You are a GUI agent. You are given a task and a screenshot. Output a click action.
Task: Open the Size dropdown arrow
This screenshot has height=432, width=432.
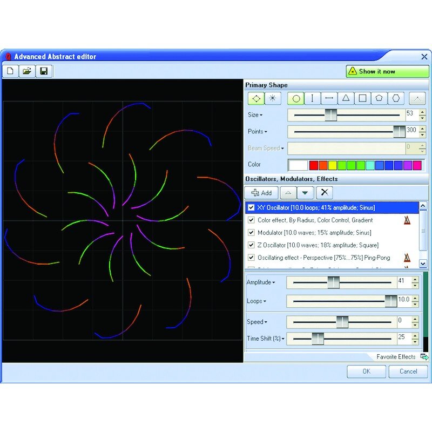pyautogui.click(x=261, y=115)
